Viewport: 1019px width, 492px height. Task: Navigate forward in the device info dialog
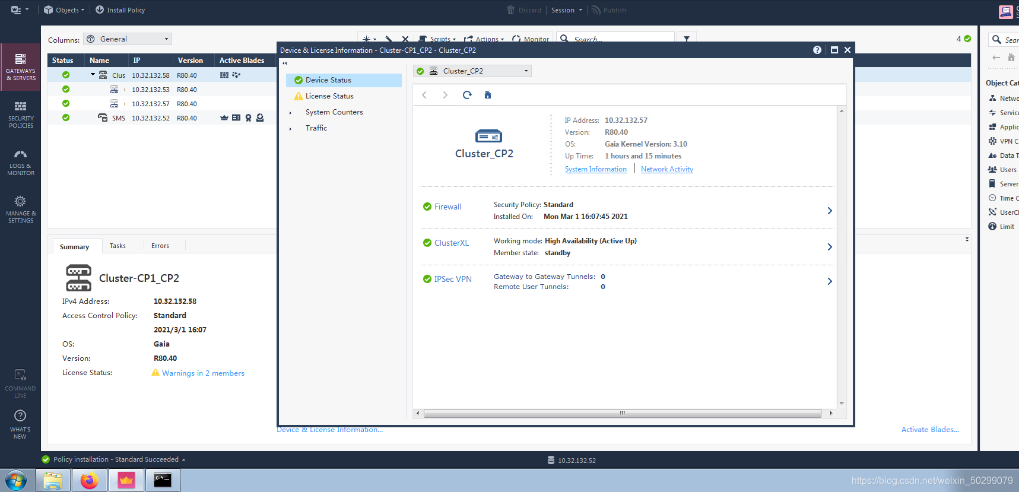pyautogui.click(x=445, y=95)
